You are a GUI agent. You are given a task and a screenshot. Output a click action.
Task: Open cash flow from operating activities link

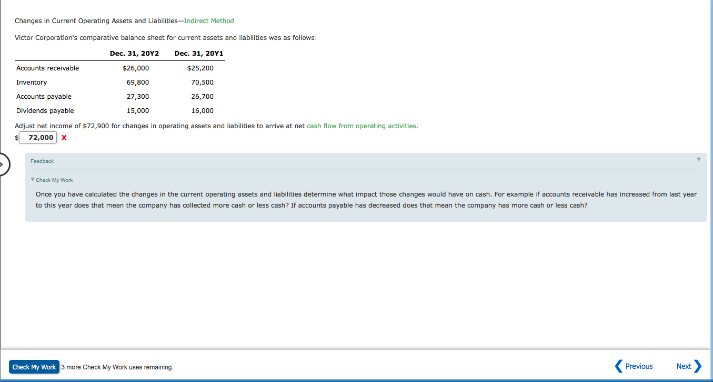361,126
